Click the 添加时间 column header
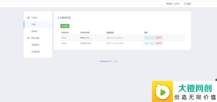This screenshot has width=217, height=102. click(x=110, y=33)
